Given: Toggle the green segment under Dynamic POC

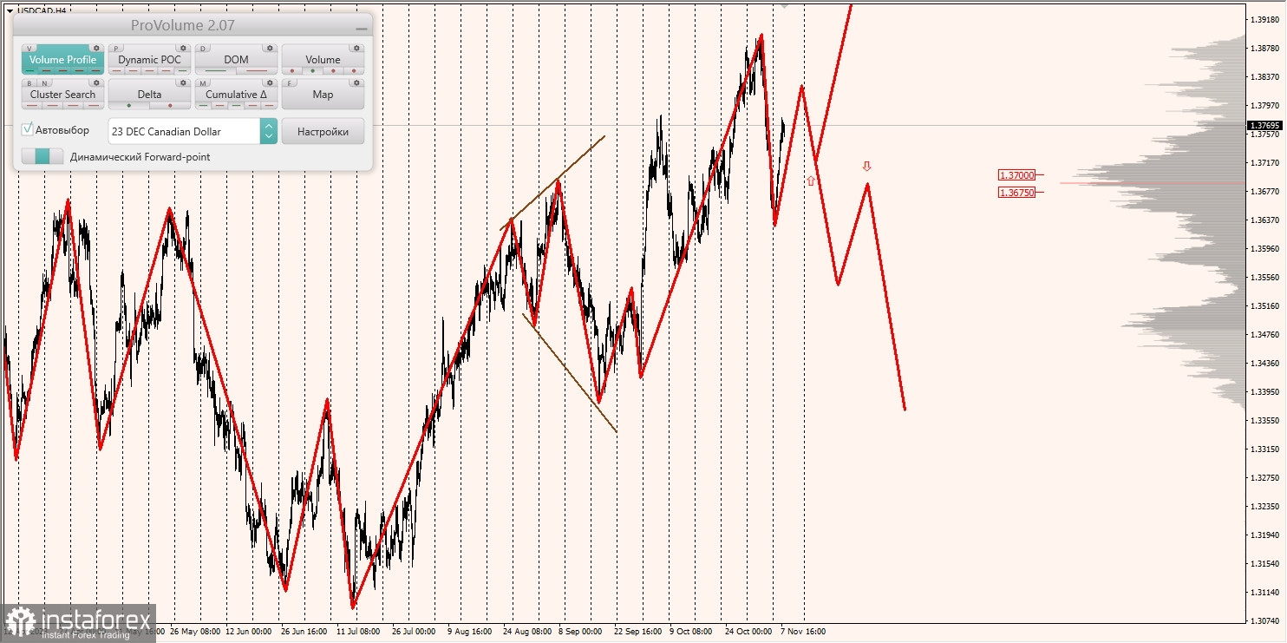Looking at the screenshot, I should (182, 71).
